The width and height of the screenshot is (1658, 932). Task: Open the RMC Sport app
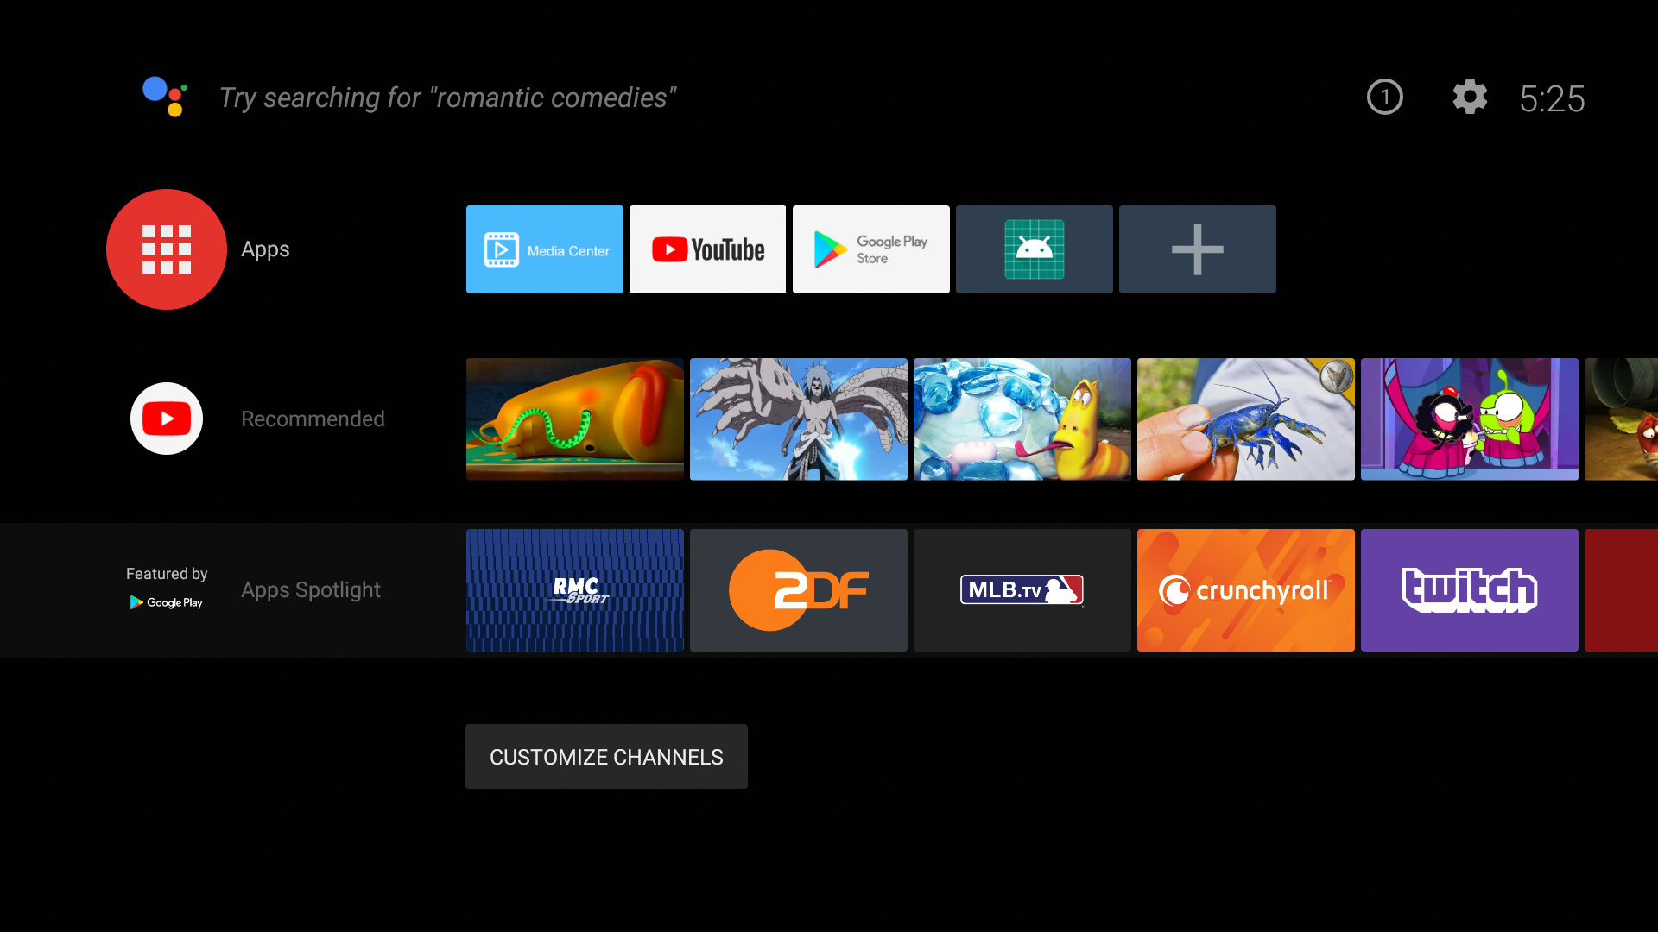click(x=574, y=589)
